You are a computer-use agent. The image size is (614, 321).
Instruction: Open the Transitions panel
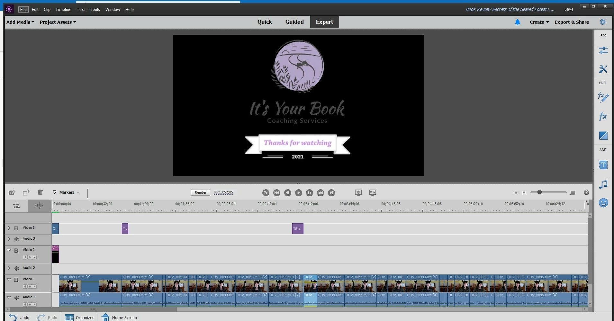pos(603,136)
